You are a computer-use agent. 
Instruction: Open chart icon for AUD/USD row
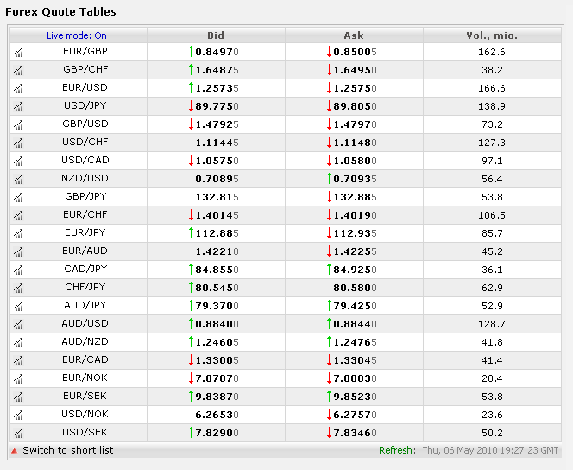pyautogui.click(x=18, y=325)
